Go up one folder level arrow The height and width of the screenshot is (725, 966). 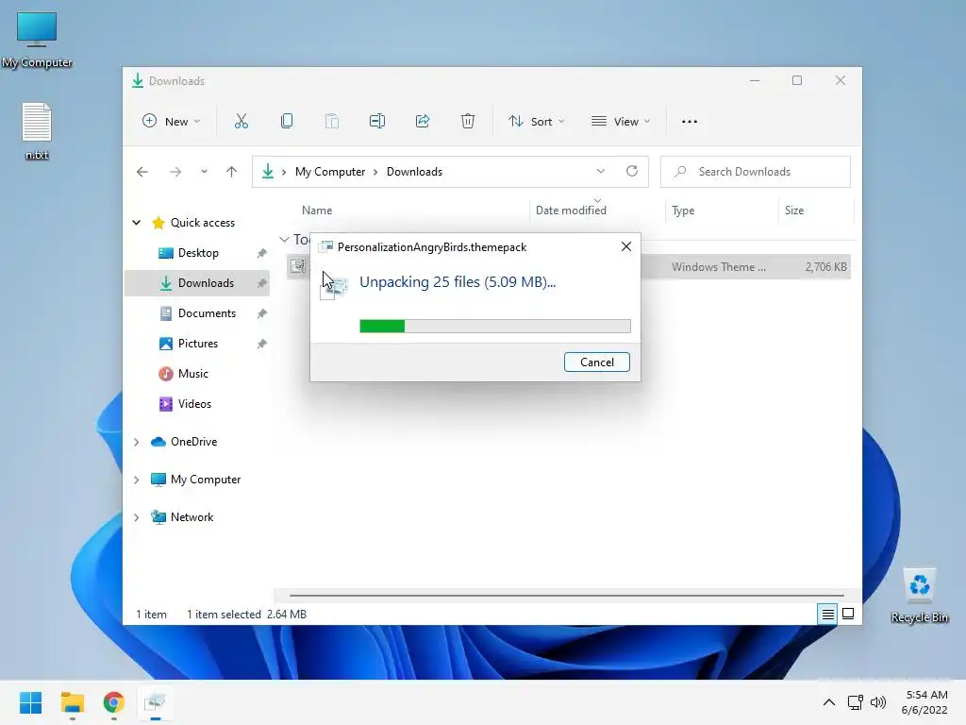click(x=232, y=172)
